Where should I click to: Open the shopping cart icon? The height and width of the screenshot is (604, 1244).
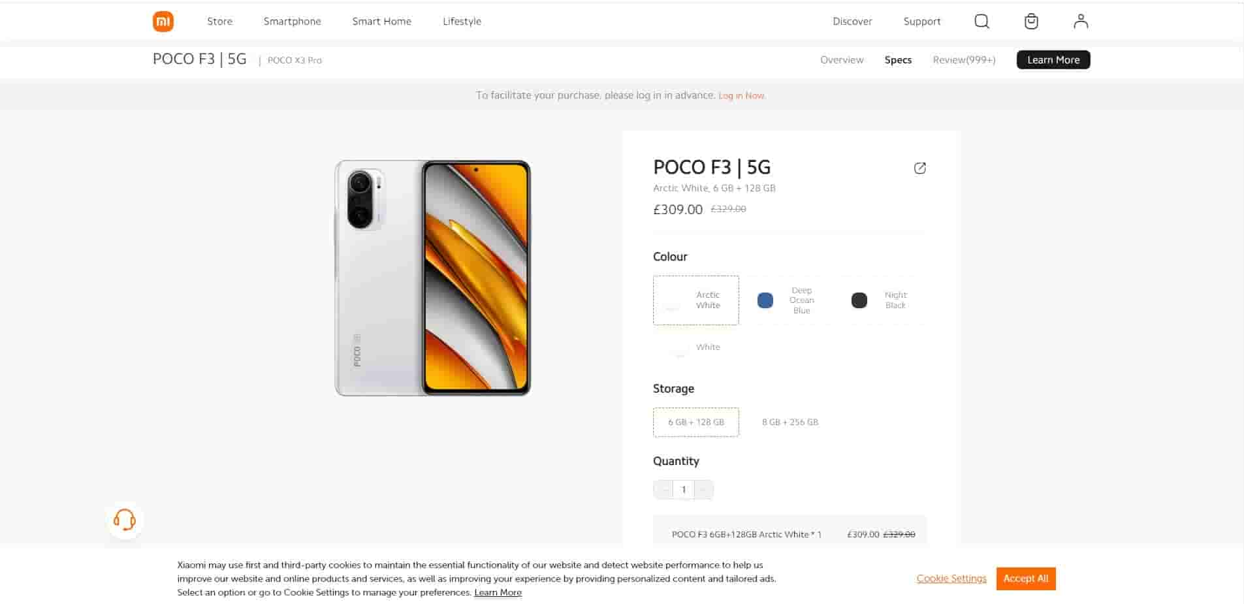[1030, 21]
